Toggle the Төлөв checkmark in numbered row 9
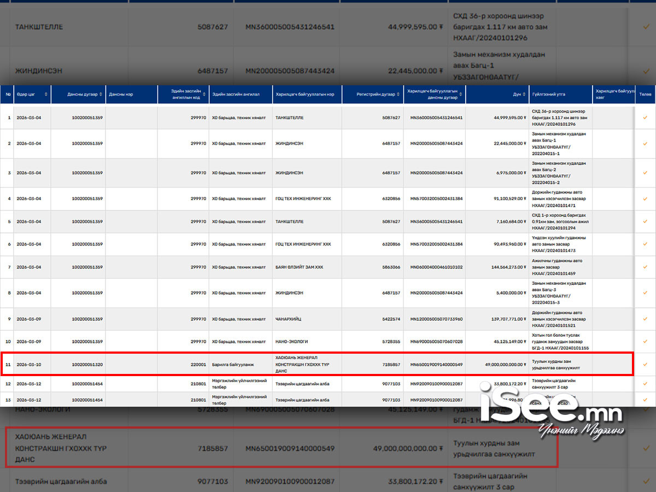 (645, 319)
